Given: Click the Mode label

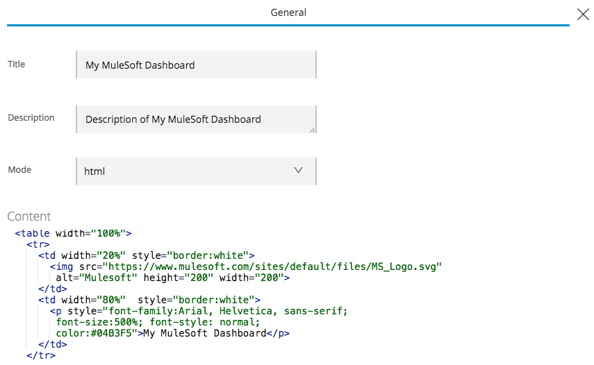Looking at the screenshot, I should click(19, 170).
